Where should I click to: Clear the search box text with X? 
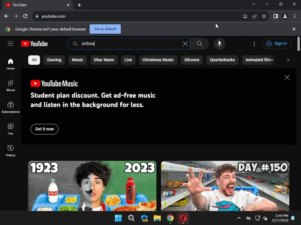pyautogui.click(x=185, y=44)
